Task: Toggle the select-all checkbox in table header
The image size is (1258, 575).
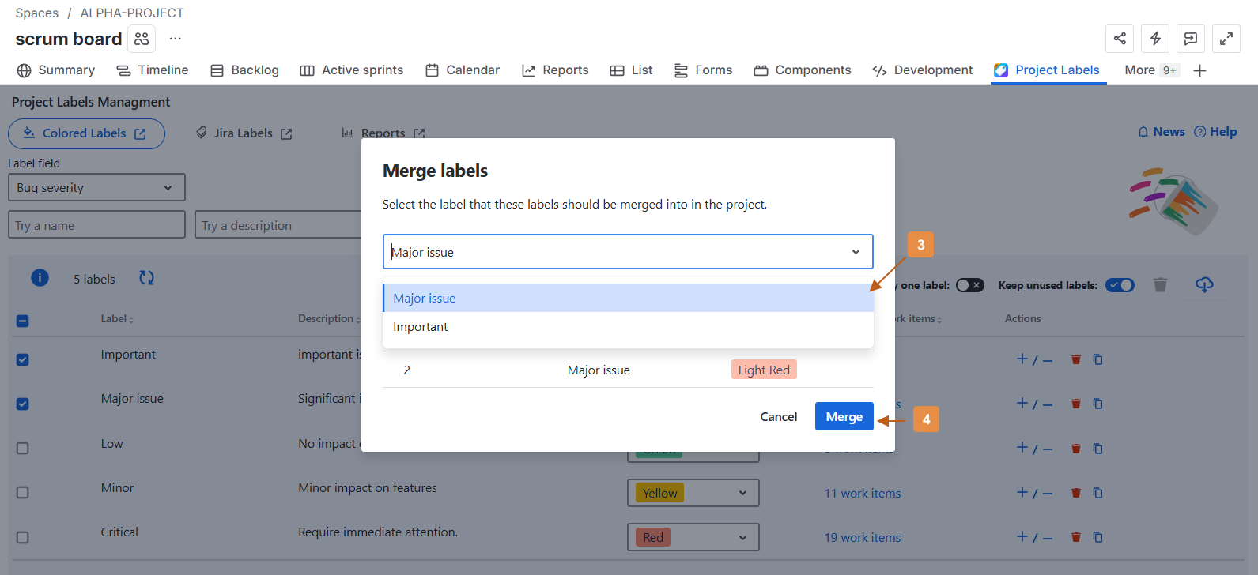Action: [x=22, y=321]
